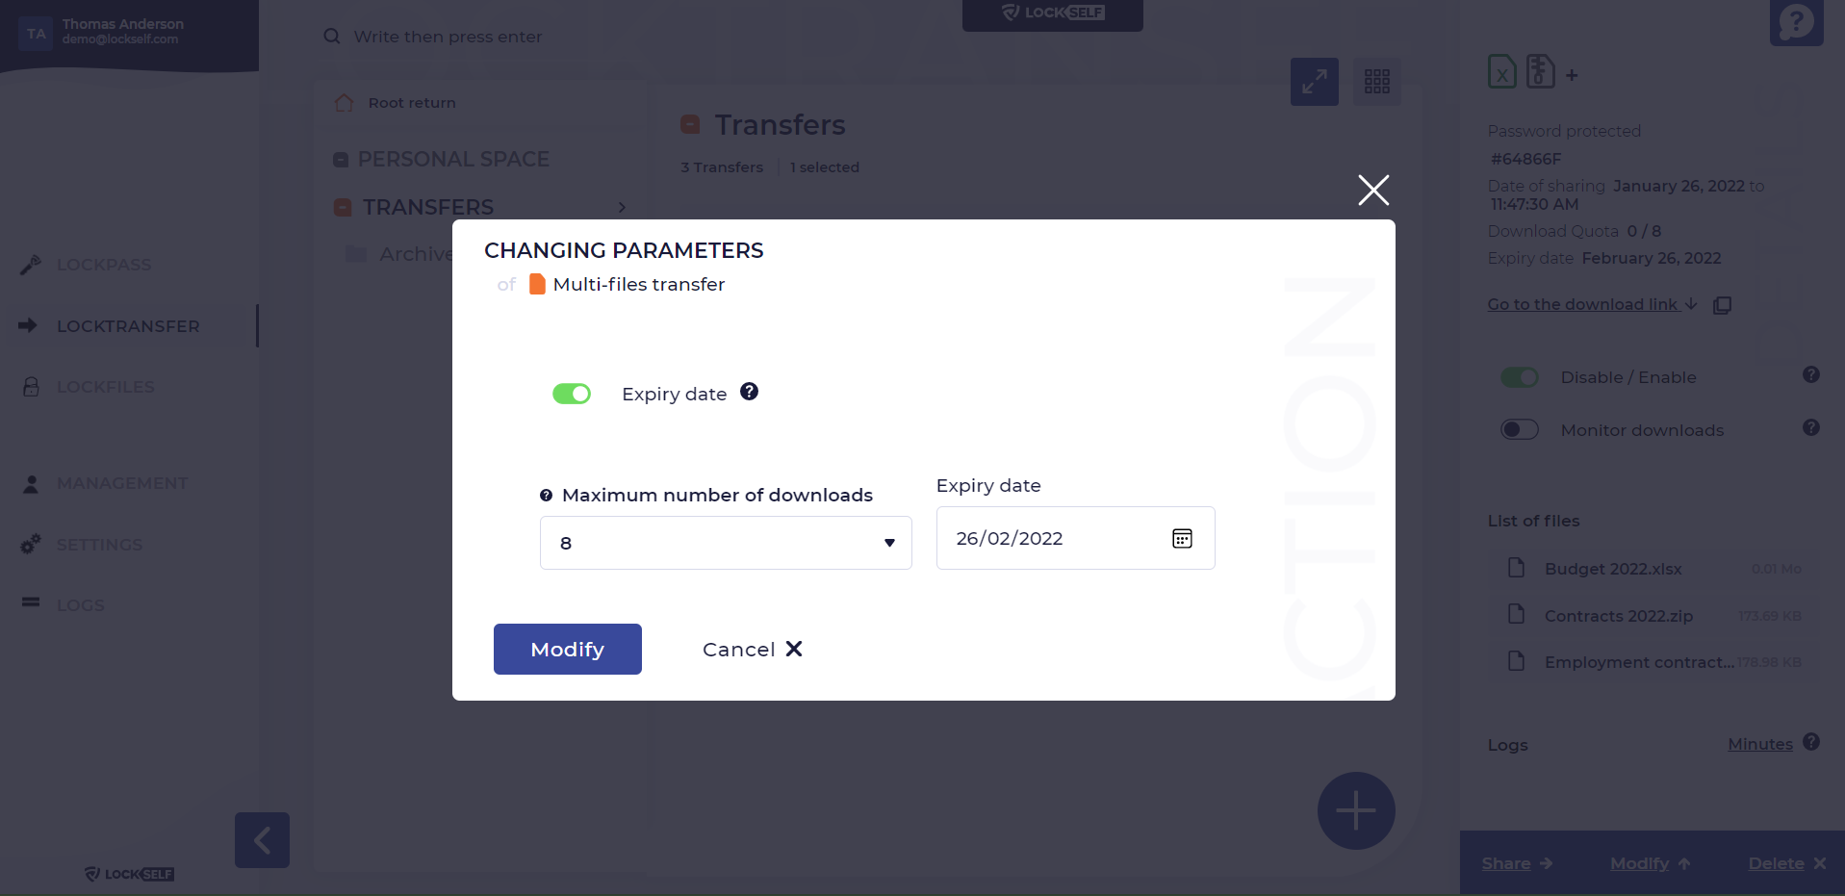
Task: Click the Modify button in dialog
Action: tap(568, 650)
